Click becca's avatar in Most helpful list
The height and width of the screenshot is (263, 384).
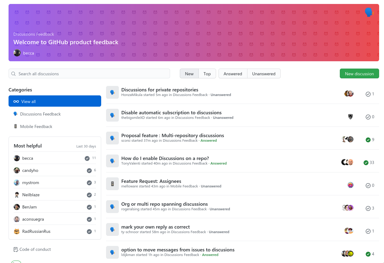pyautogui.click(x=17, y=158)
